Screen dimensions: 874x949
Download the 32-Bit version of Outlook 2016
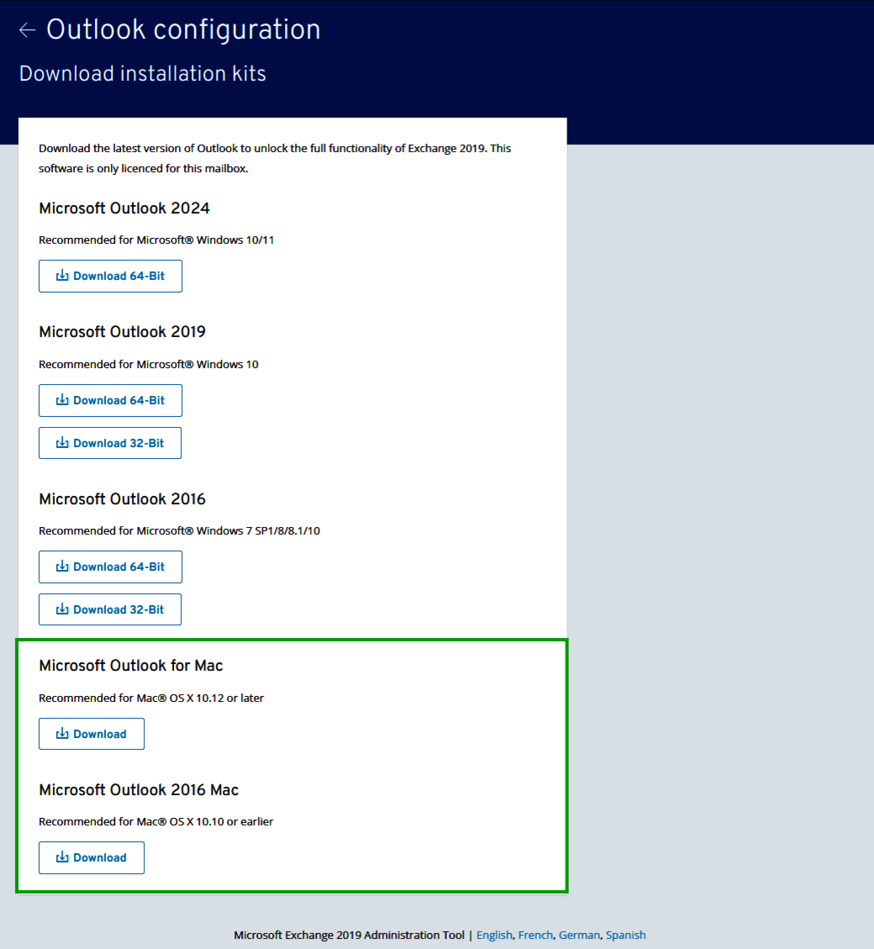tap(110, 609)
